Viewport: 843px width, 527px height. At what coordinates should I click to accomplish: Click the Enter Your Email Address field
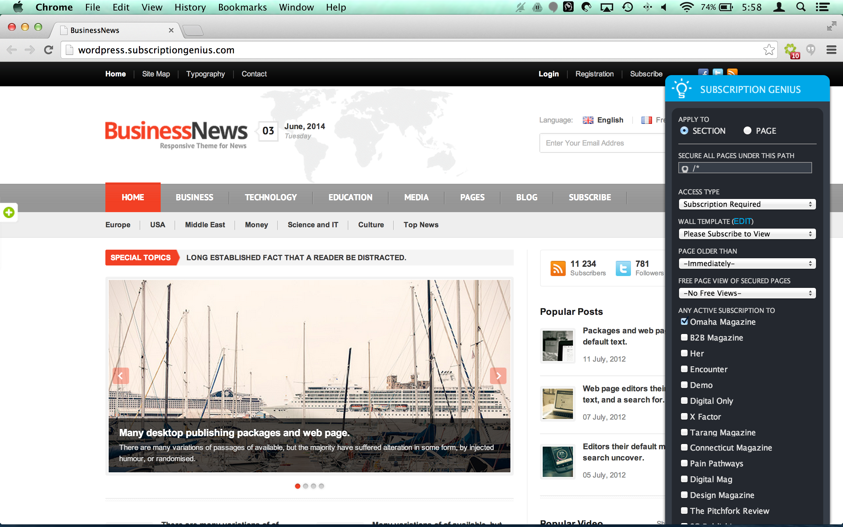point(603,143)
